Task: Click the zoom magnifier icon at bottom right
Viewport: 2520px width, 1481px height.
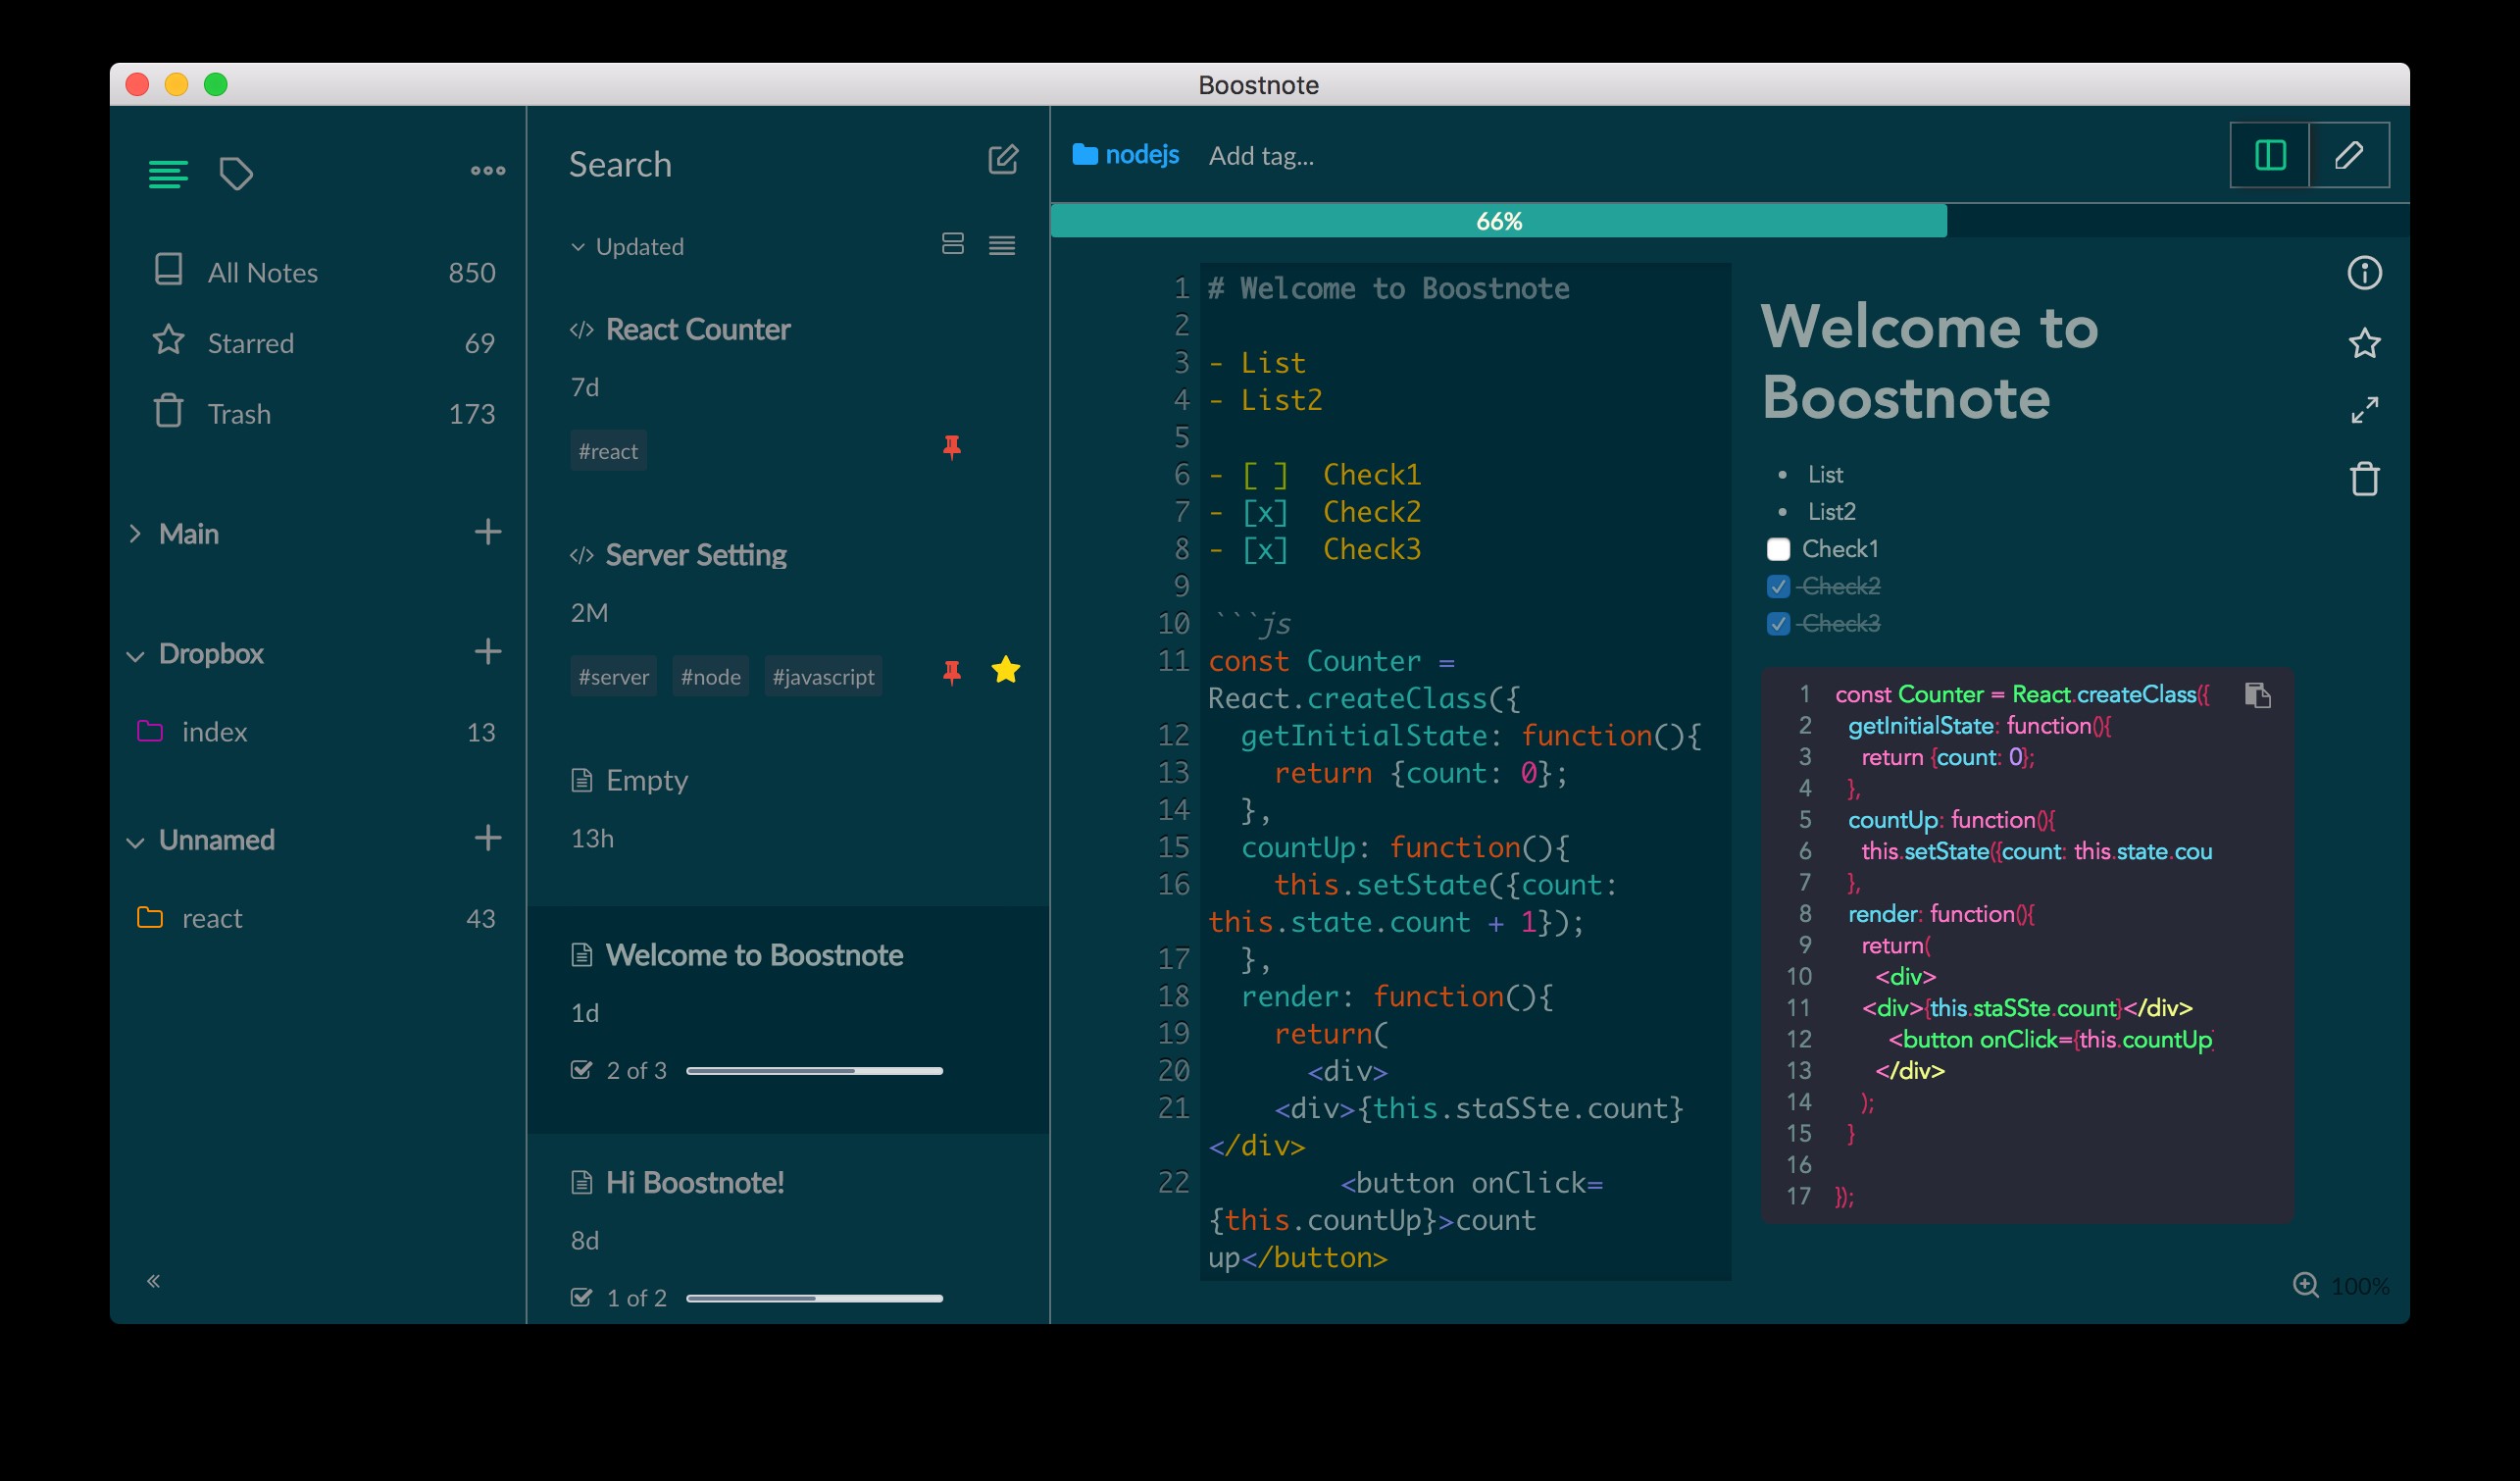Action: pyautogui.click(x=2305, y=1285)
